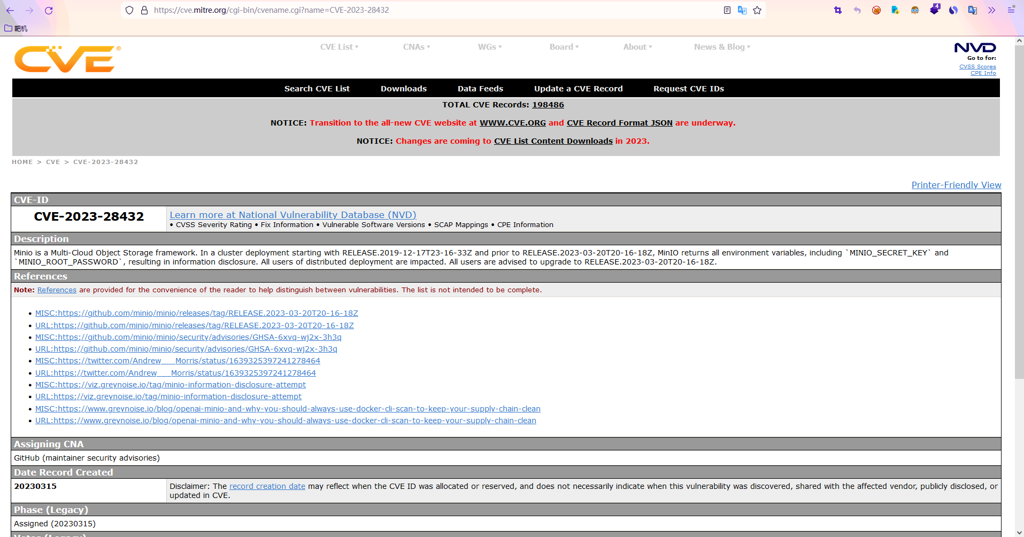The height and width of the screenshot is (537, 1024).
Task: Show more extensions with double chevron
Action: (992, 10)
